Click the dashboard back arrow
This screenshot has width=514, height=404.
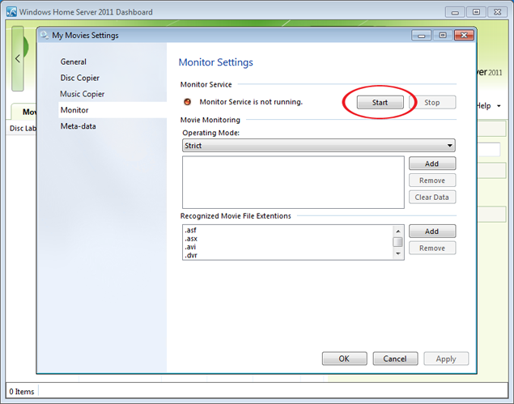point(18,58)
